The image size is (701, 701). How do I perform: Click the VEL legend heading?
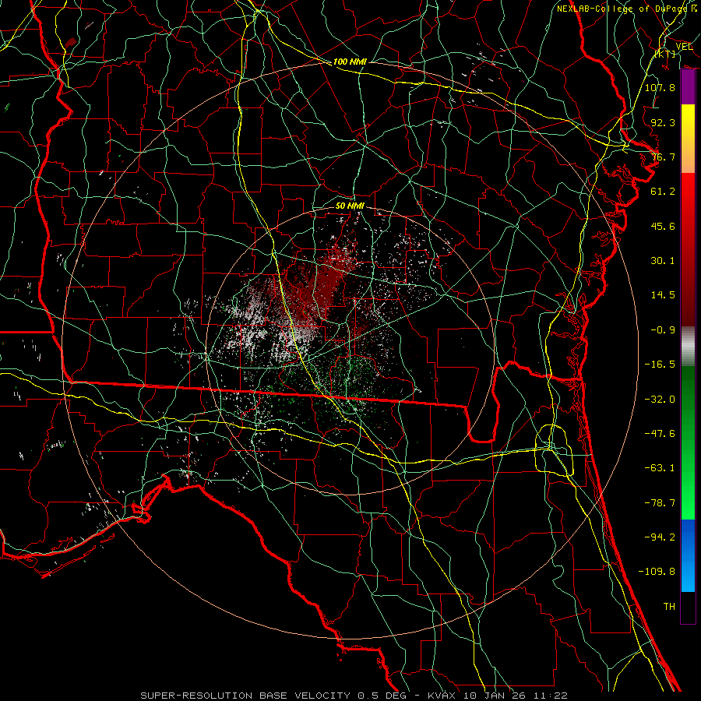tap(684, 47)
